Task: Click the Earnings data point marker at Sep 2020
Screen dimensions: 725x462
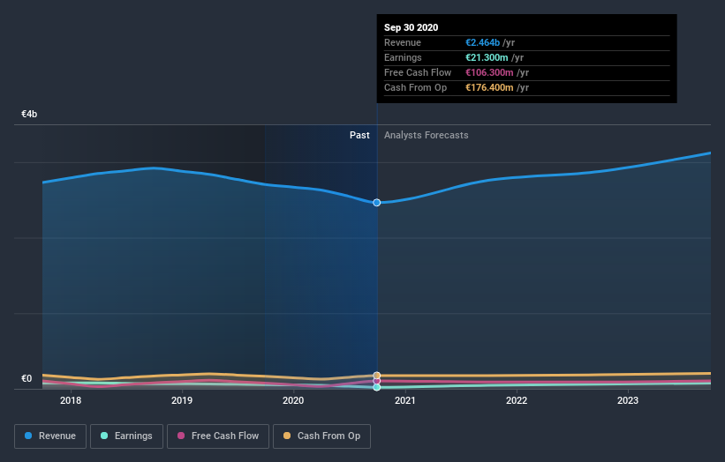Action: 377,387
